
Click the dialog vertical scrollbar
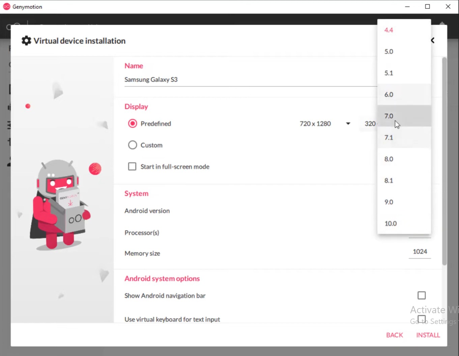coord(444,161)
